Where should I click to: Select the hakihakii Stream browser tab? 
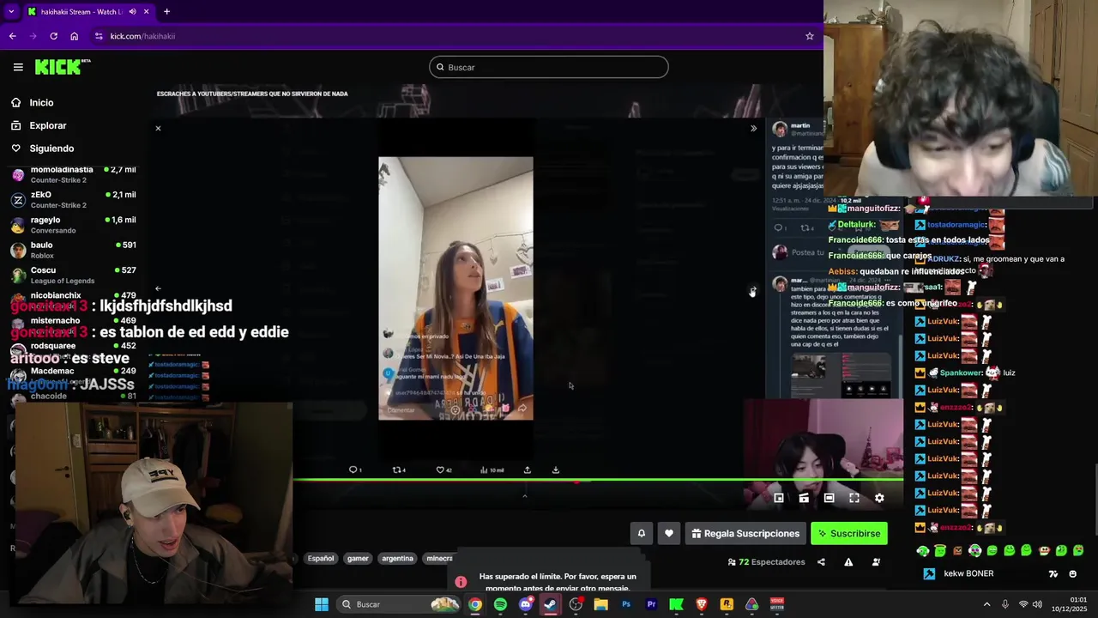tap(87, 11)
